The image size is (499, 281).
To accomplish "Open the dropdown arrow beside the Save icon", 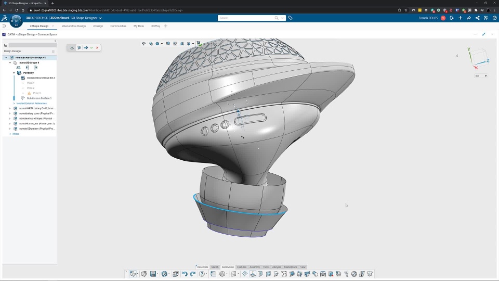I will tap(158, 274).
